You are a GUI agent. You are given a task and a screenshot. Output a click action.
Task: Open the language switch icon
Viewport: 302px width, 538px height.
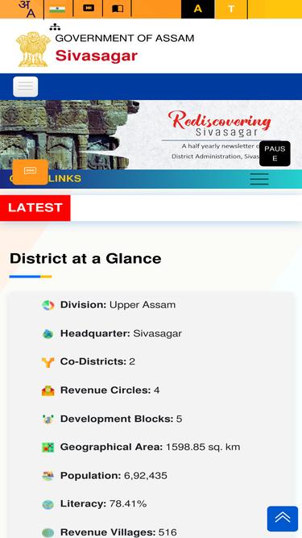pos(27,9)
